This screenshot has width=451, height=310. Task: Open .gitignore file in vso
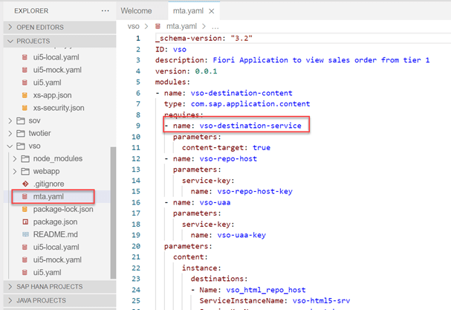[48, 184]
